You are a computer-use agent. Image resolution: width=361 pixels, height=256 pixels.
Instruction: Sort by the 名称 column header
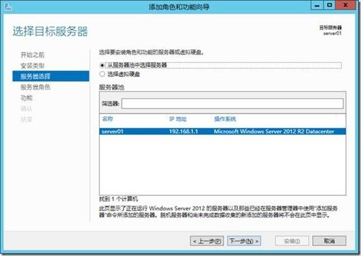[108, 119]
